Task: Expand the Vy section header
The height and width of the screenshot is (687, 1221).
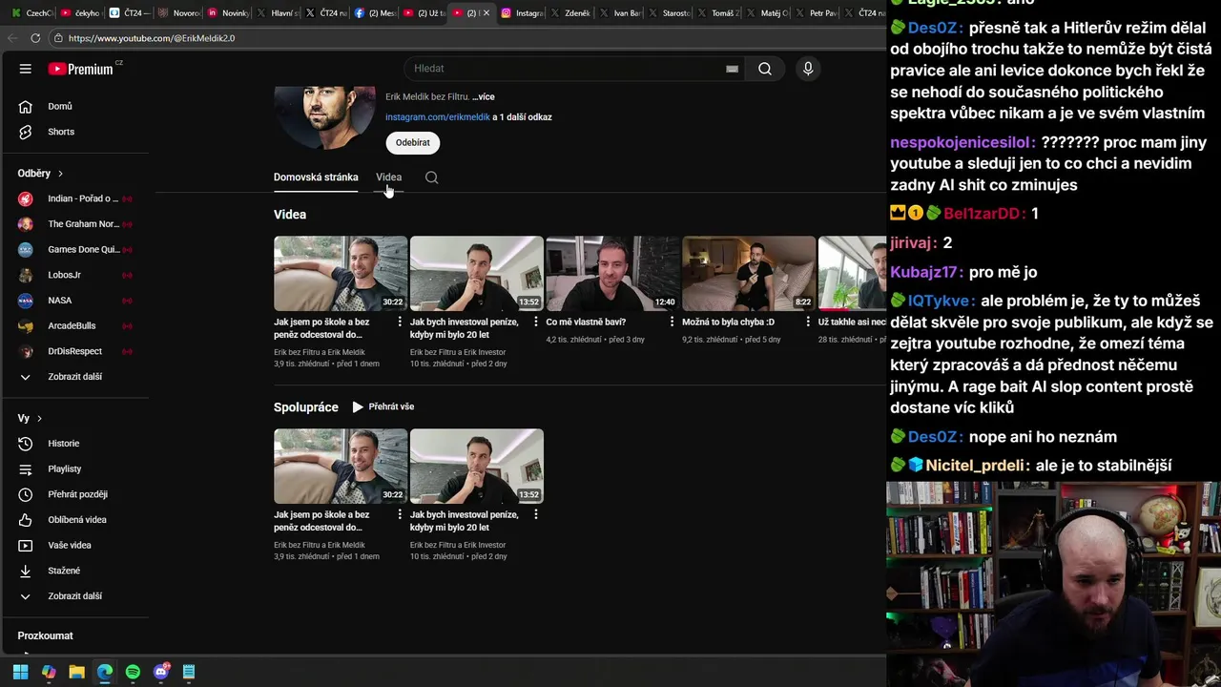Action: click(30, 418)
